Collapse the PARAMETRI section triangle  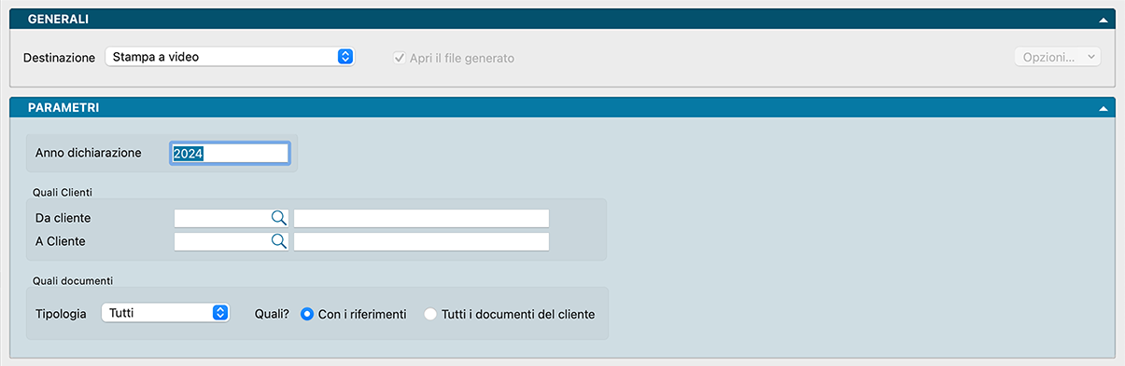[1103, 108]
